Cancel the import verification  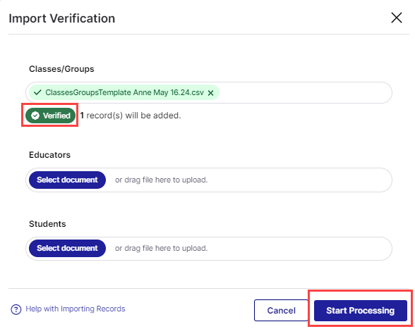coord(281,310)
